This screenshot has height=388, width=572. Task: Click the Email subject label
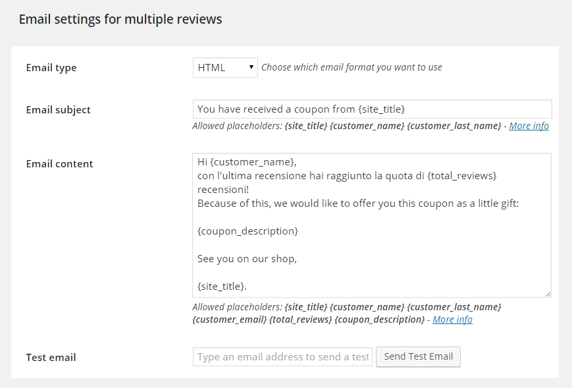(x=59, y=110)
